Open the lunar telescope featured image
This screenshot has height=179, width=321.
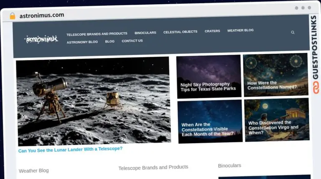tap(93, 101)
